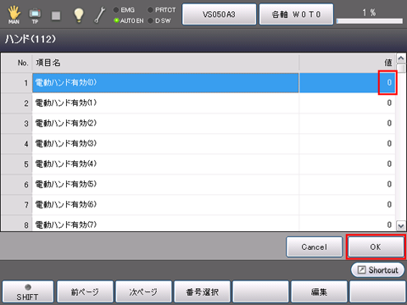Click the 1% speed progress bar

click(x=370, y=21)
